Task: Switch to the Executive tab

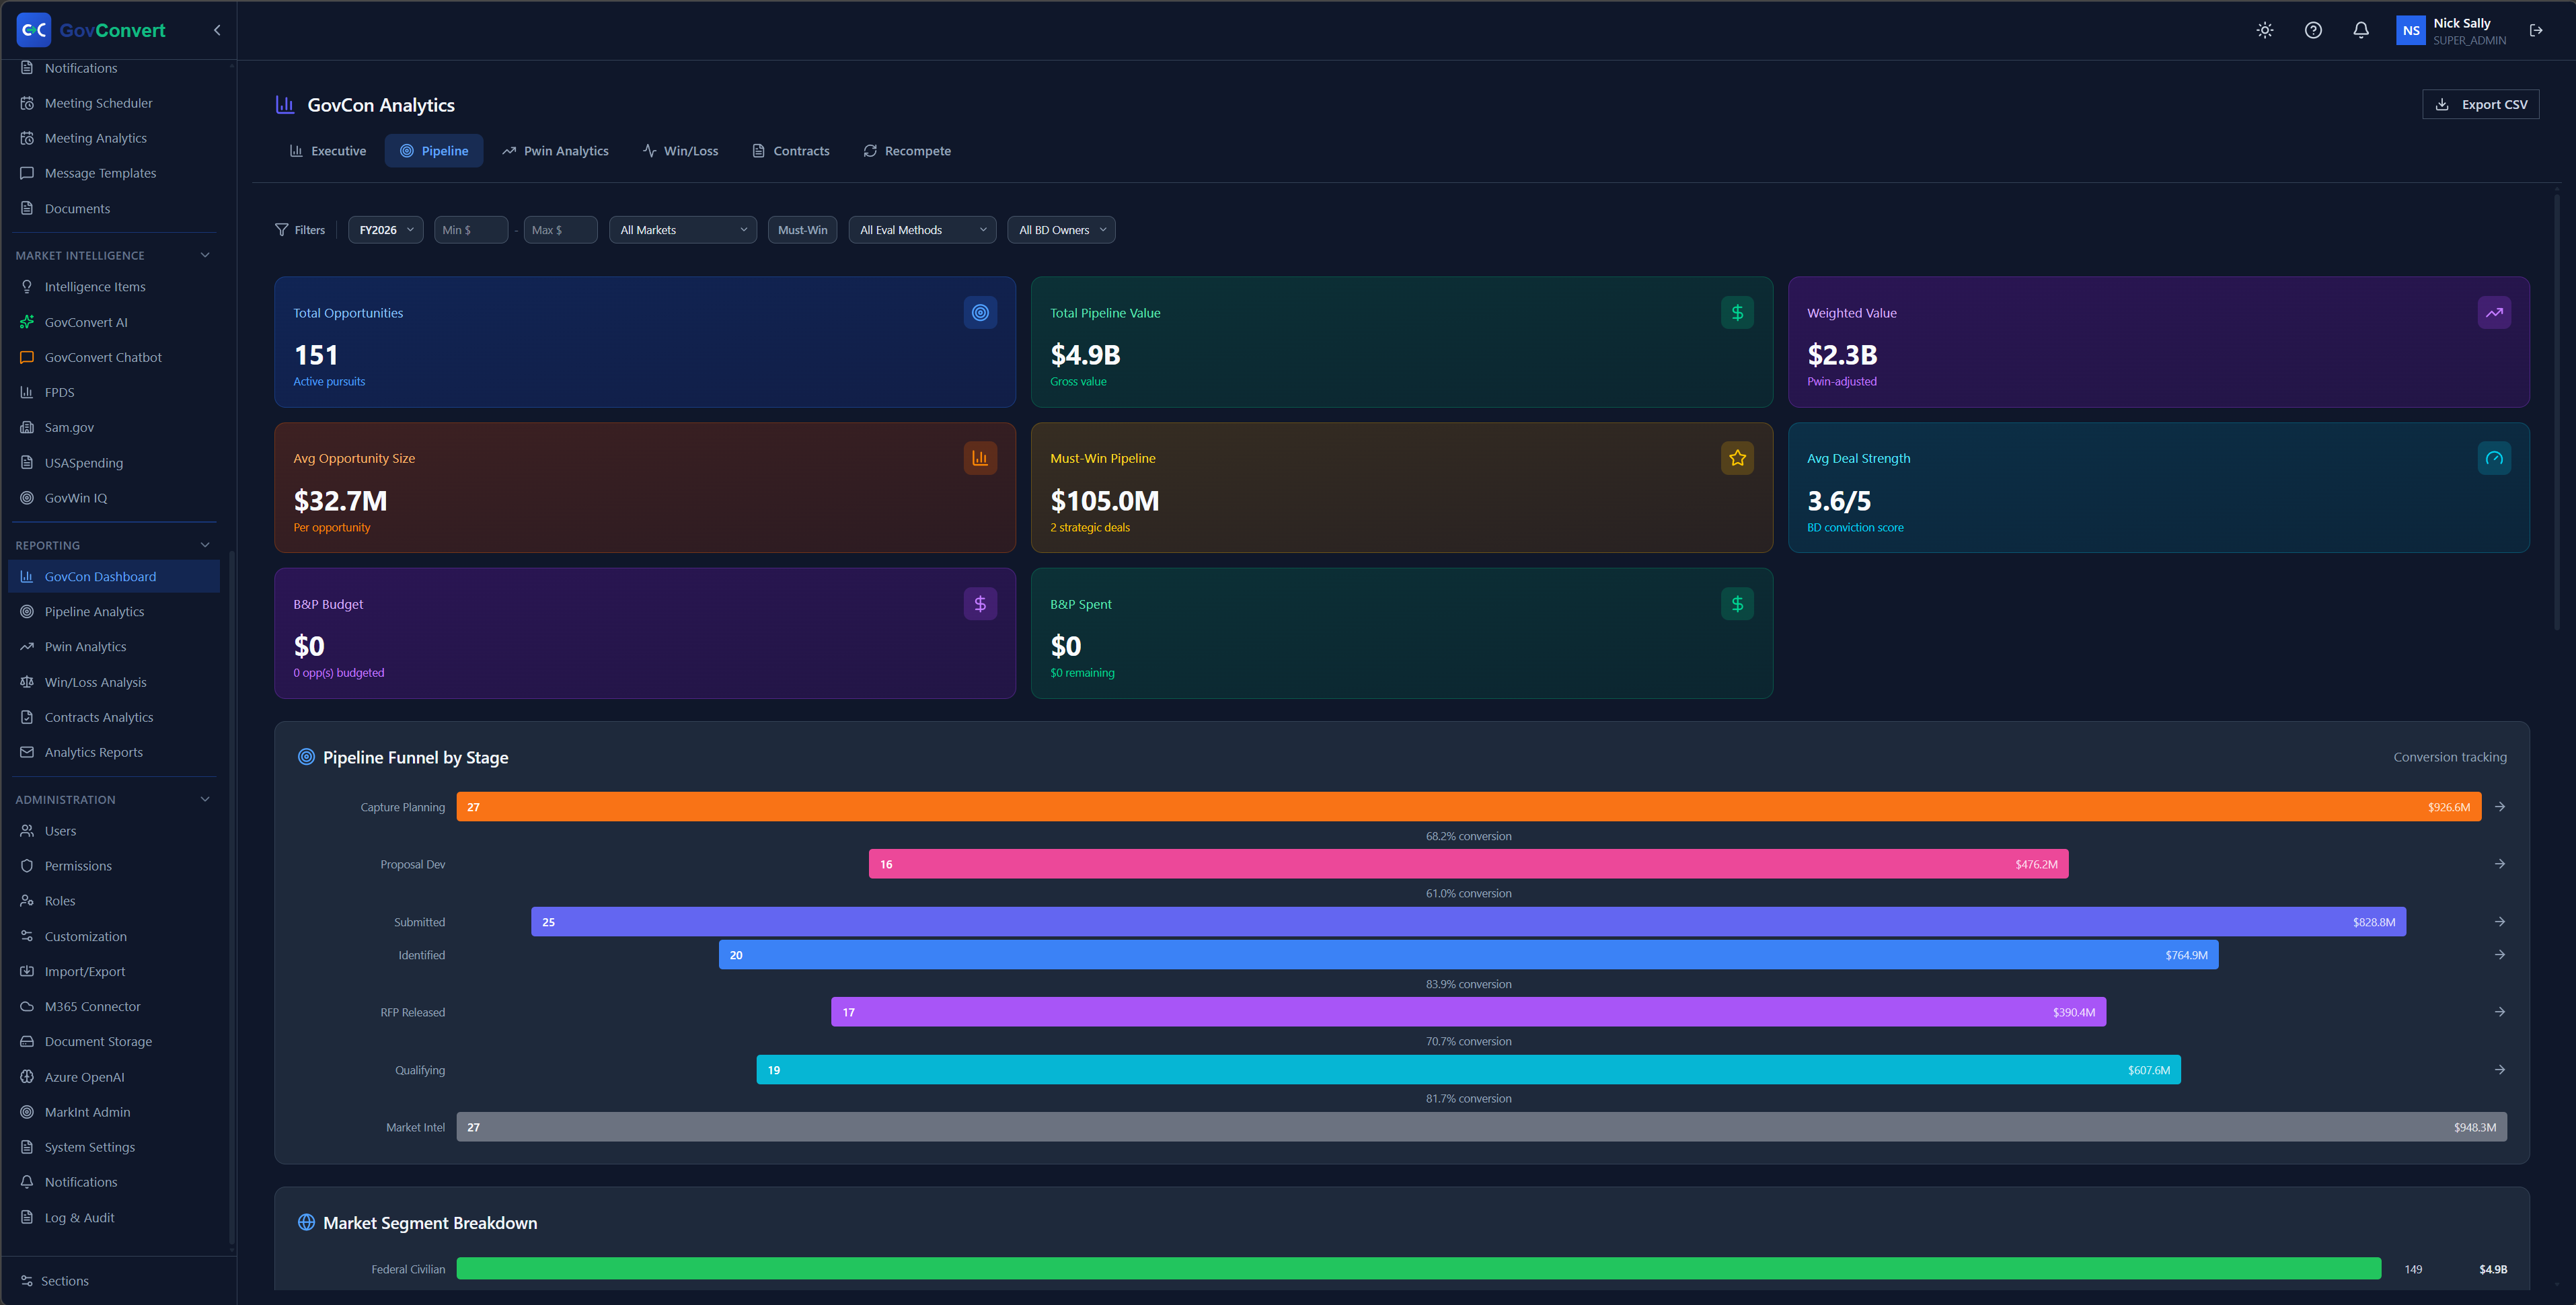Action: [328, 151]
